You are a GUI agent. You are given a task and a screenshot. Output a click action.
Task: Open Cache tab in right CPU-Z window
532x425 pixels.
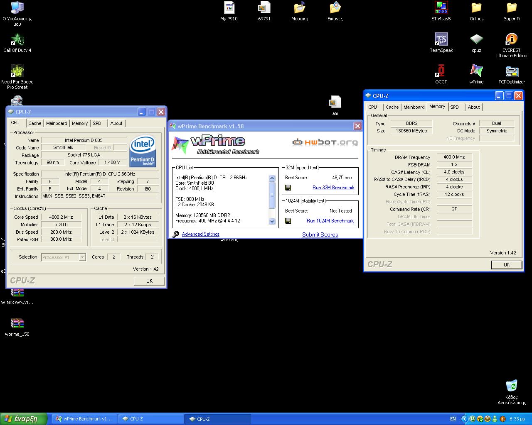[392, 107]
